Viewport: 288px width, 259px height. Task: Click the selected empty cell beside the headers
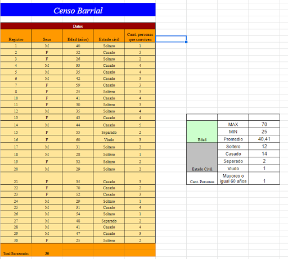(x=171, y=39)
